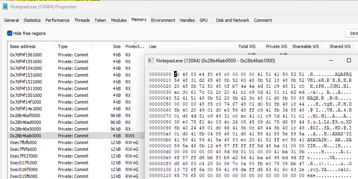The width and height of the screenshot is (358, 179).
Task: Click hex offset 00000010 row label
Action: pyautogui.click(x=160, y=80)
